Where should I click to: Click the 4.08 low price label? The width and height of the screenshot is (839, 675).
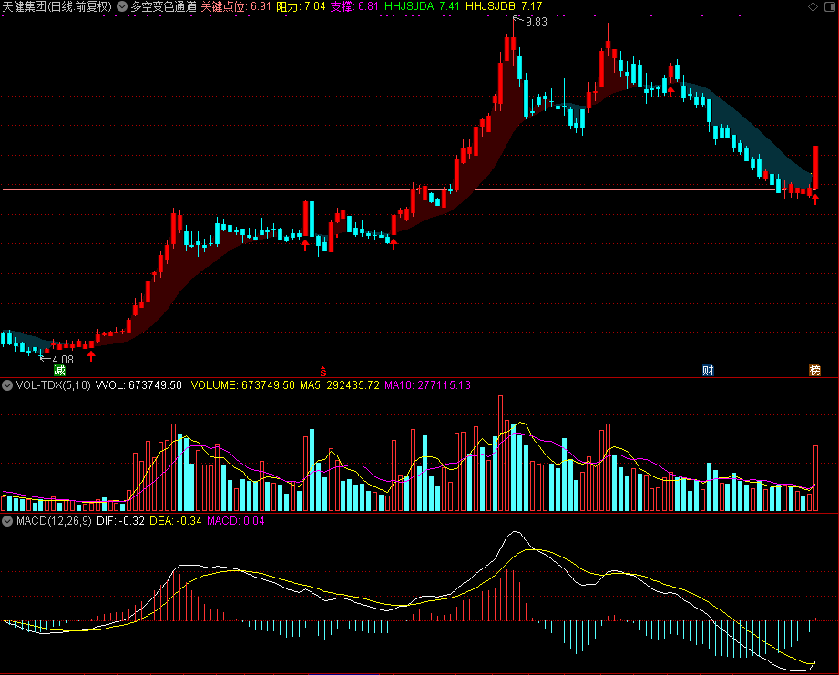click(63, 360)
